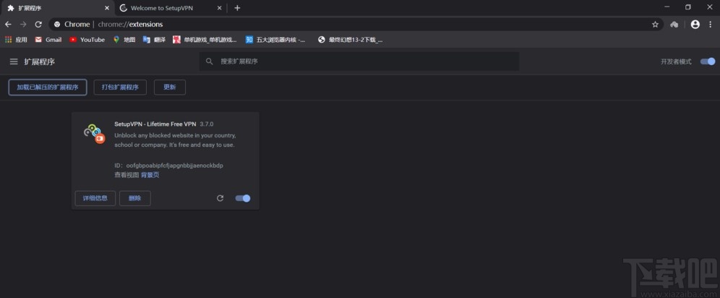Image resolution: width=720 pixels, height=298 pixels.
Task: Open a new tab with plus button
Action: point(237,8)
